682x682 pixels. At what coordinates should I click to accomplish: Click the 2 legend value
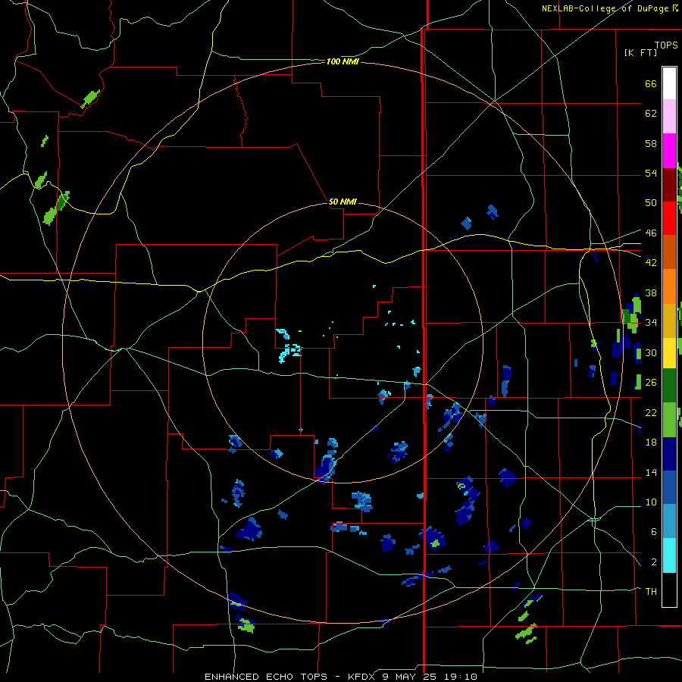pos(654,562)
